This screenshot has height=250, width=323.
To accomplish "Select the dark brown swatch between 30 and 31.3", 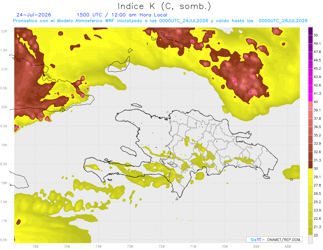I will (310, 164).
